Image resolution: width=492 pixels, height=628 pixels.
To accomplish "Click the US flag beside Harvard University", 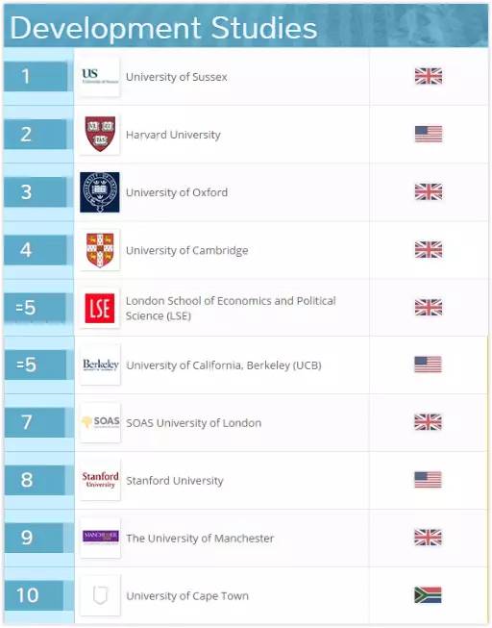I will (x=429, y=134).
